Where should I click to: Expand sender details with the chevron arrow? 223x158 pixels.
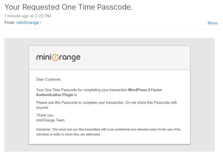[x=41, y=23]
